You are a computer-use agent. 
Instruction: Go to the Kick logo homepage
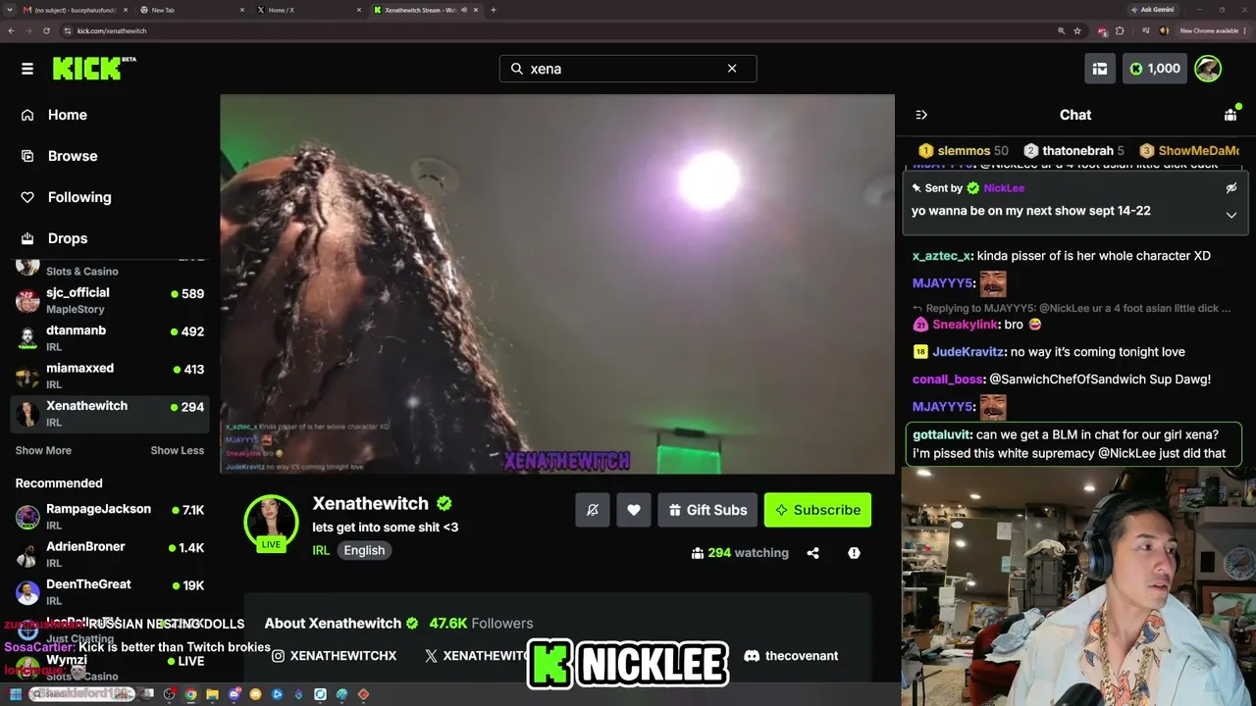tap(94, 68)
